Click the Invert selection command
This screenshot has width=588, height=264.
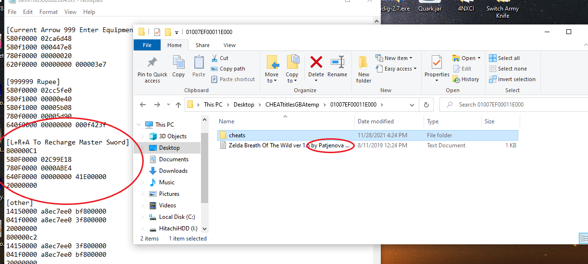point(512,79)
